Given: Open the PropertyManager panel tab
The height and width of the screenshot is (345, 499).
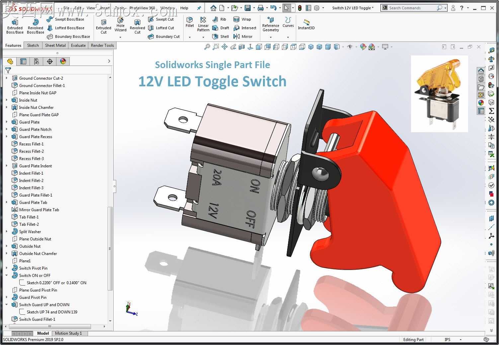Looking at the screenshot, I should pyautogui.click(x=23, y=61).
